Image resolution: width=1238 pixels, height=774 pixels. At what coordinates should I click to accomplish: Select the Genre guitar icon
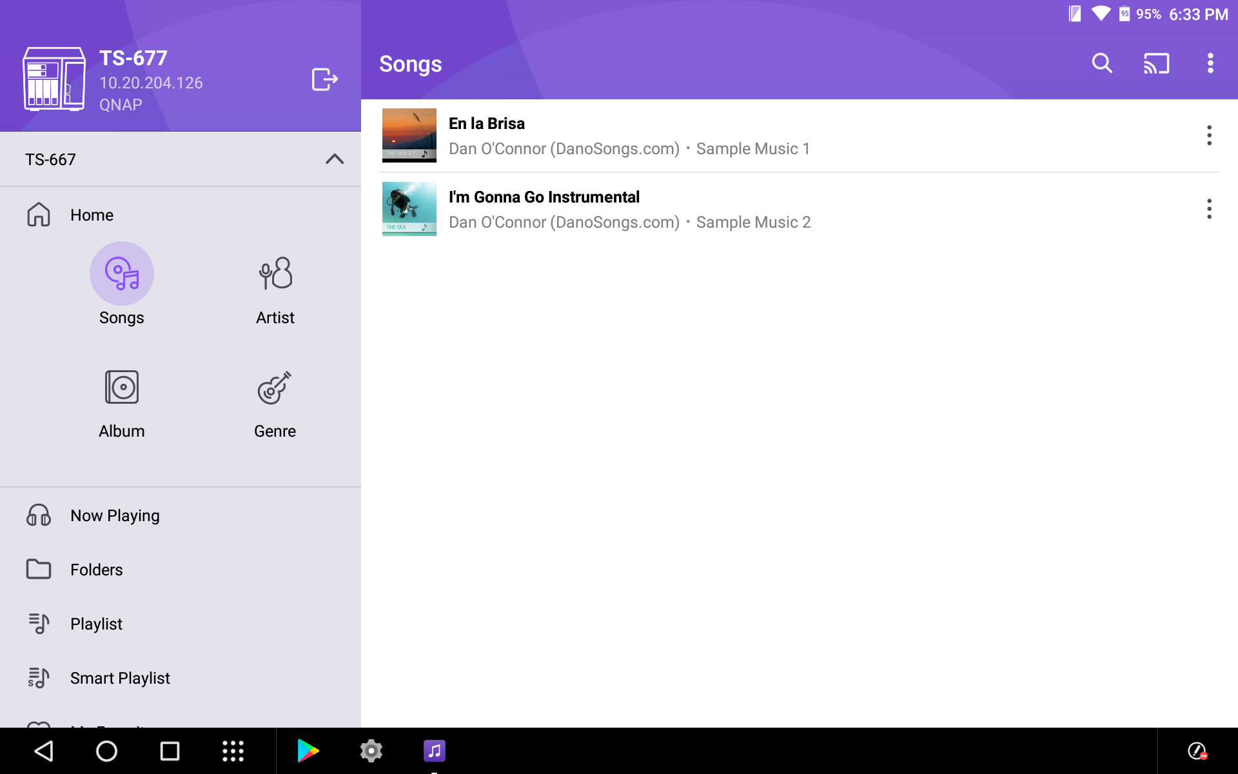click(x=275, y=387)
